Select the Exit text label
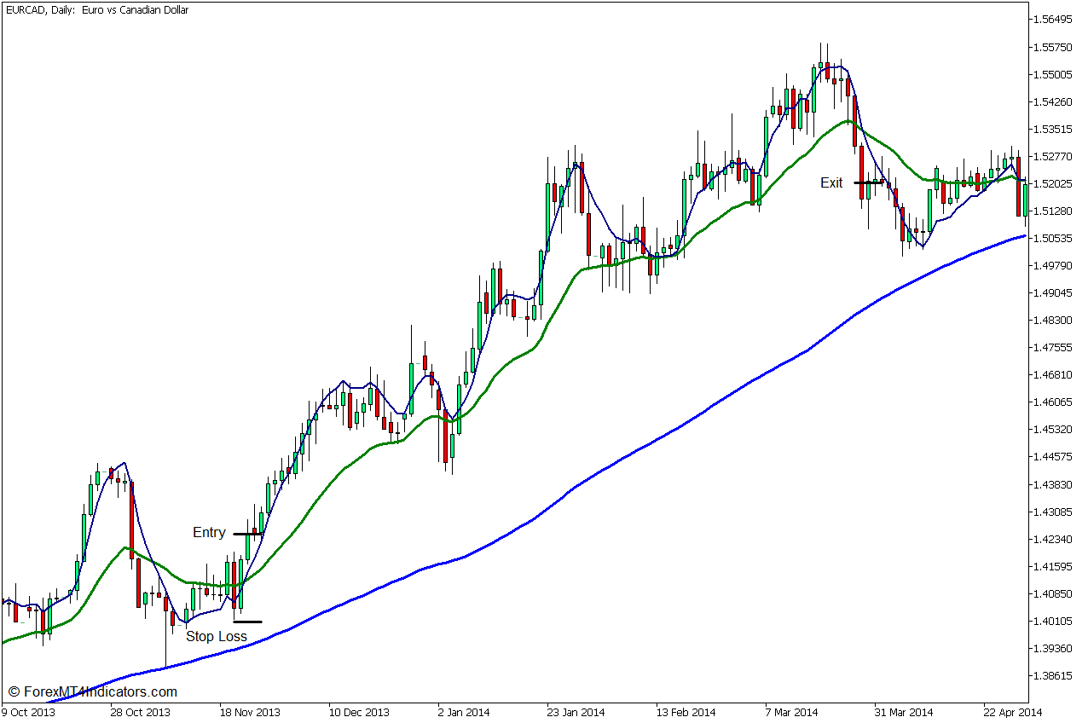Viewport: 1088px width, 723px height. click(x=831, y=182)
